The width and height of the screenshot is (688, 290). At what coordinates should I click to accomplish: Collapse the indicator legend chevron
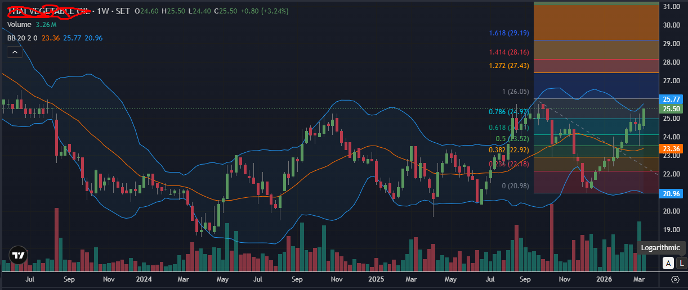tap(15, 52)
